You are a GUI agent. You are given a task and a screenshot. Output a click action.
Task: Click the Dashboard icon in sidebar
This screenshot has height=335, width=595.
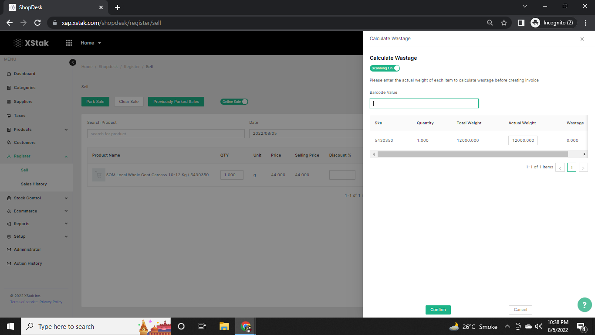pyautogui.click(x=9, y=74)
